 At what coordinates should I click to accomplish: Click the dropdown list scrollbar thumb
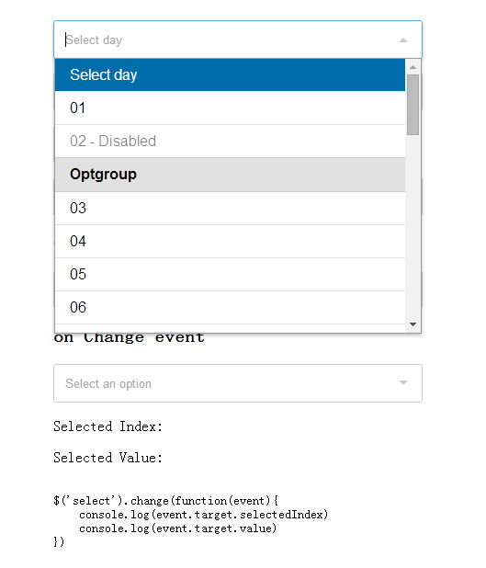pos(413,105)
